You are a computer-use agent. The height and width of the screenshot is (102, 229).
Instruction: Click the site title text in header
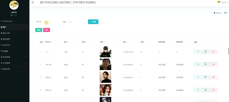point(68,2)
